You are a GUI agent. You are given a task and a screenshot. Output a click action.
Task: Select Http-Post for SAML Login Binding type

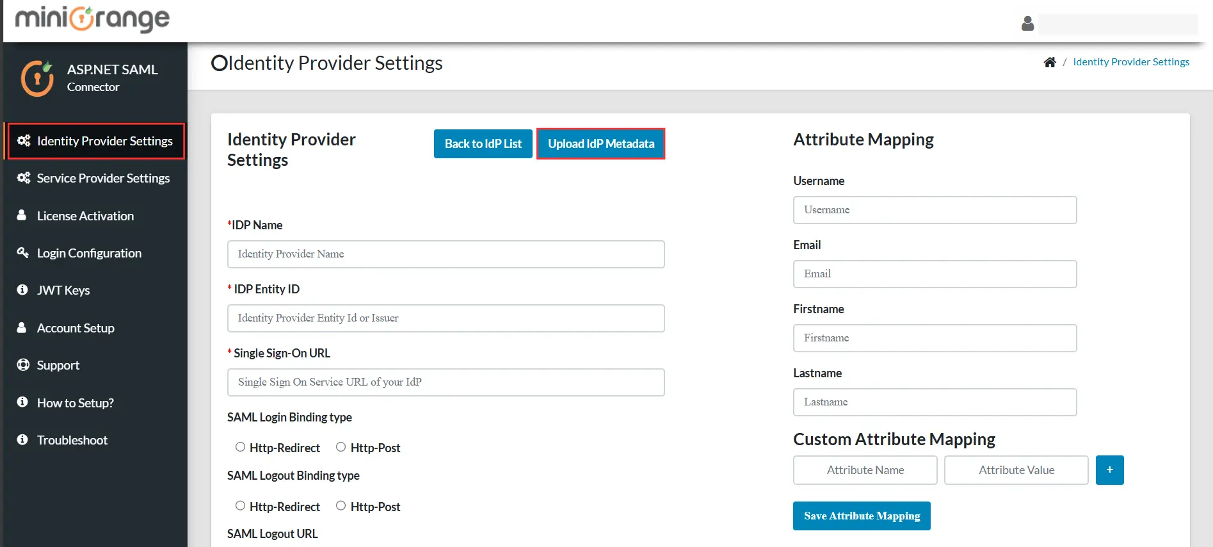[341, 447]
